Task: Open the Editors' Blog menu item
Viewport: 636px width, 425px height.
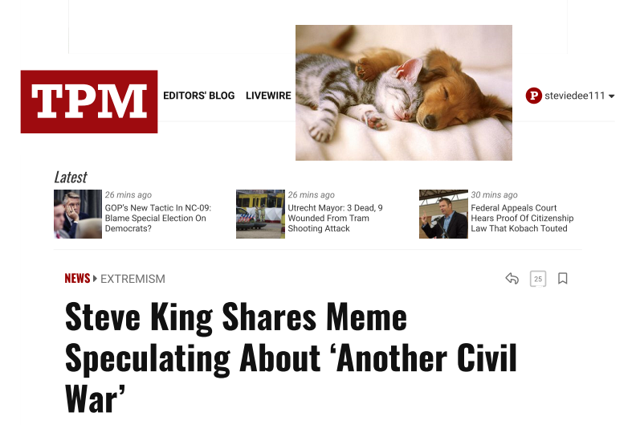Action: click(x=199, y=96)
